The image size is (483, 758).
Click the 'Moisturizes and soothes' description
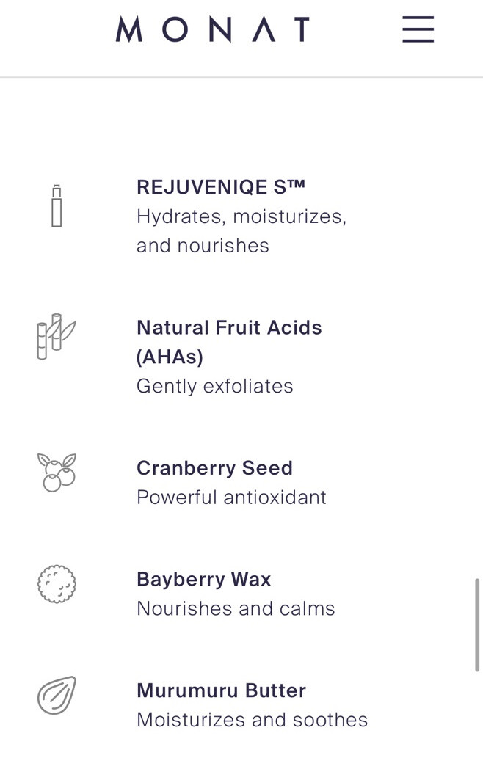(252, 720)
